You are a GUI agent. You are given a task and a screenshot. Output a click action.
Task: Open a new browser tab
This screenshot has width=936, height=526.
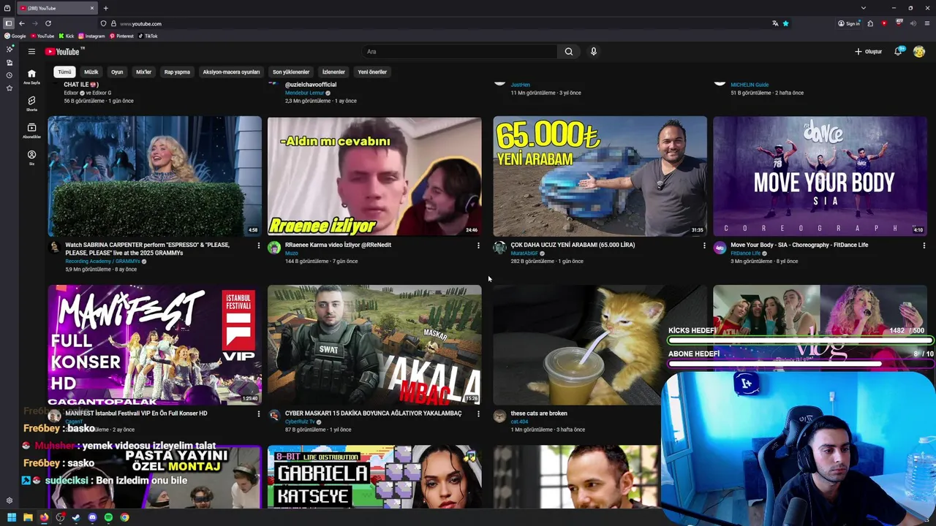click(x=105, y=8)
